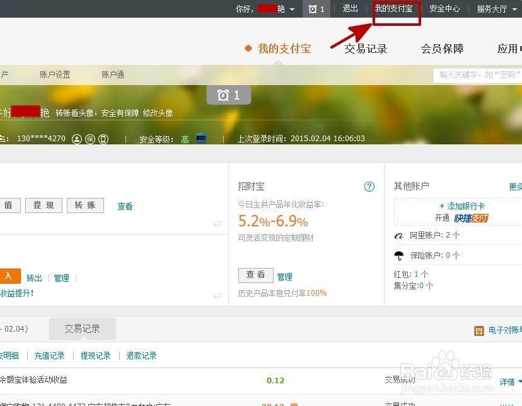The width and height of the screenshot is (522, 406).
Task: Click the 提现 button
Action: pyautogui.click(x=43, y=206)
